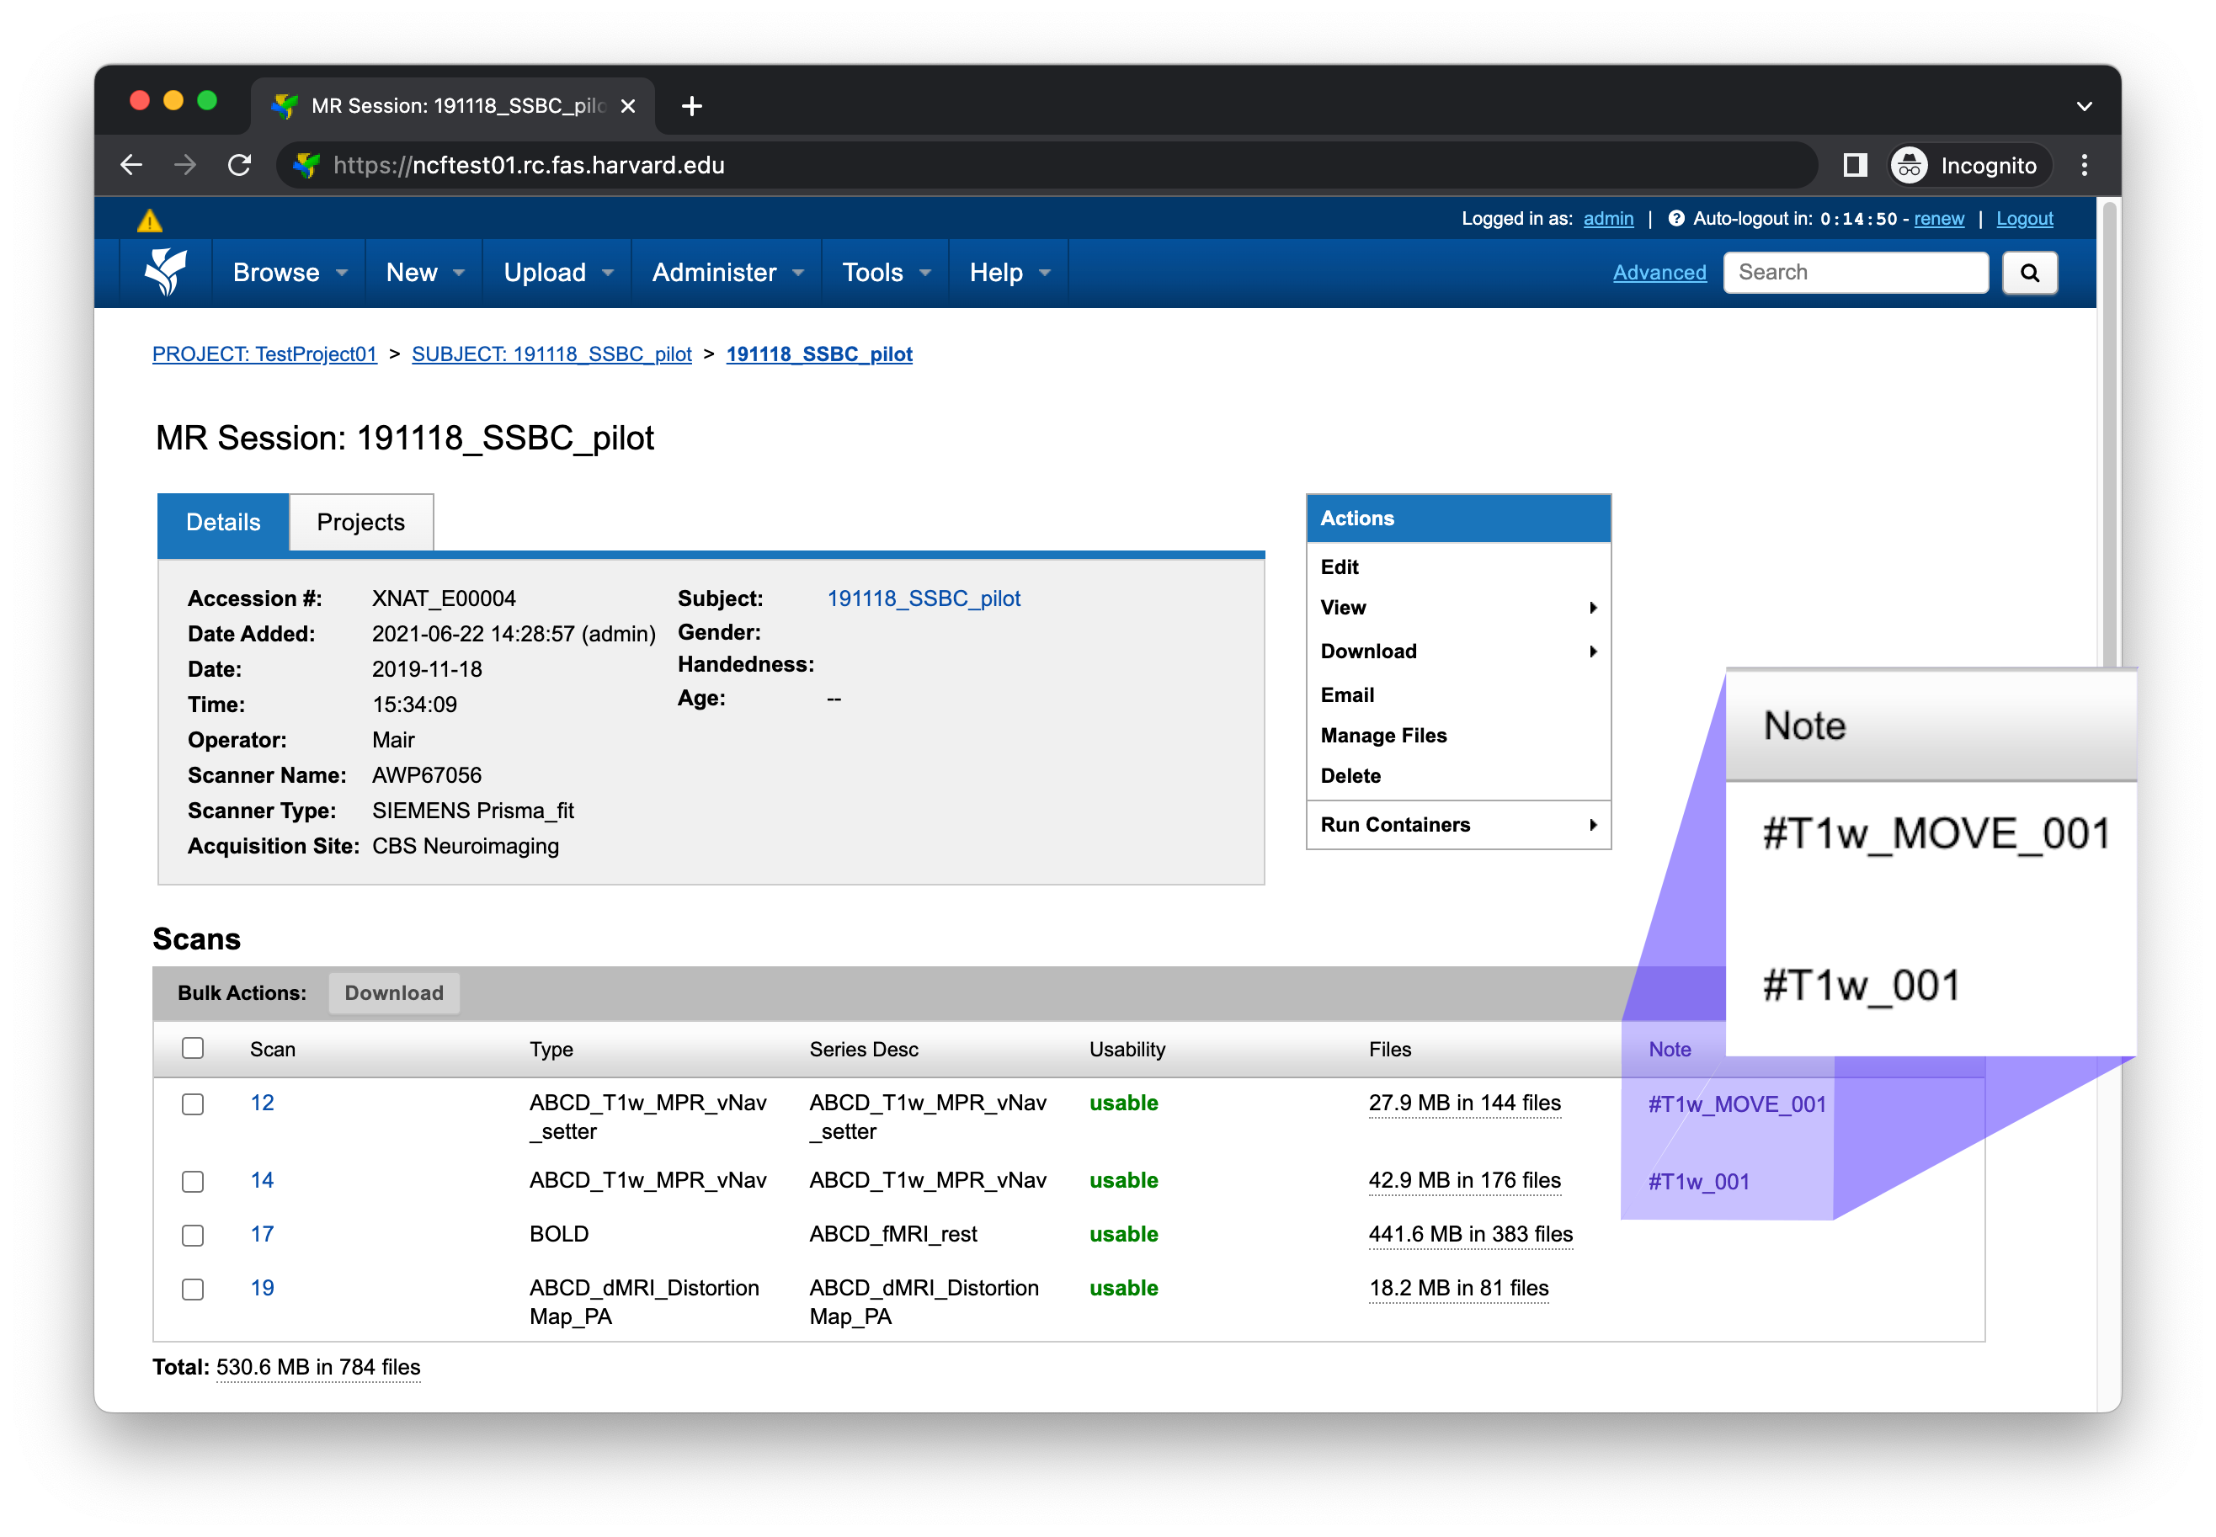Open scan 12 link
The width and height of the screenshot is (2216, 1537).
[x=262, y=1104]
